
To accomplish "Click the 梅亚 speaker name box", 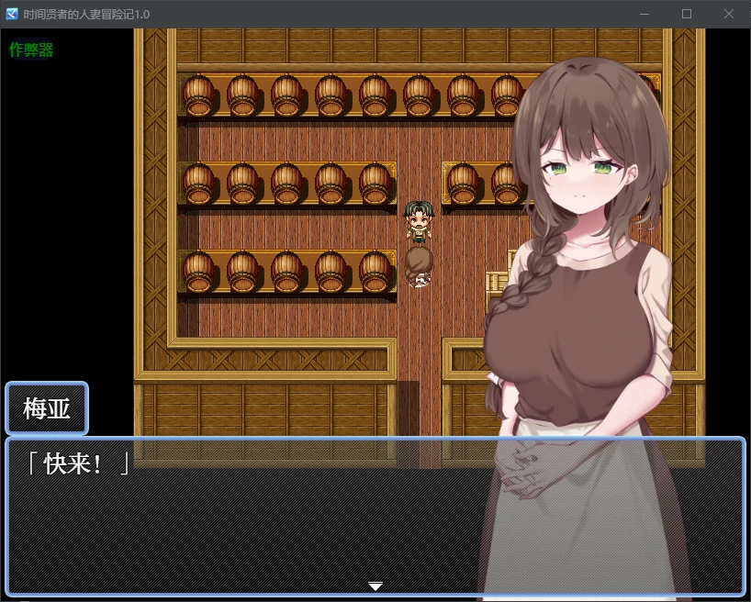I will pos(47,408).
